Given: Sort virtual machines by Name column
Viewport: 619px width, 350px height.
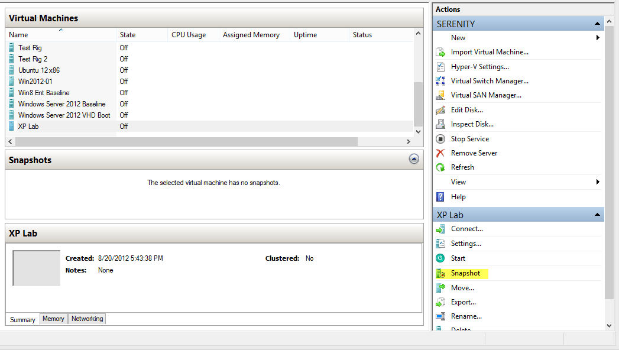Looking at the screenshot, I should (61, 35).
